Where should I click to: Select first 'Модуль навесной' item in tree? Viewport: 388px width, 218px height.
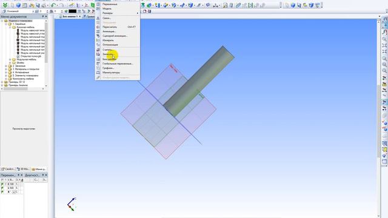pos(32,30)
